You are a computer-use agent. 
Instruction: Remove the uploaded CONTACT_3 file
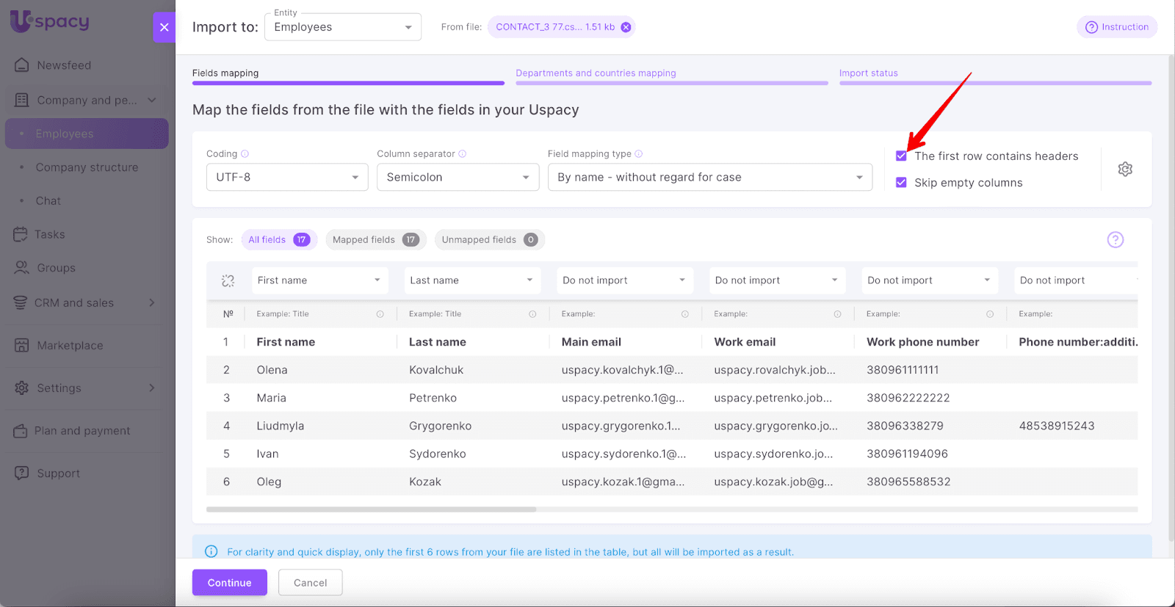point(626,27)
